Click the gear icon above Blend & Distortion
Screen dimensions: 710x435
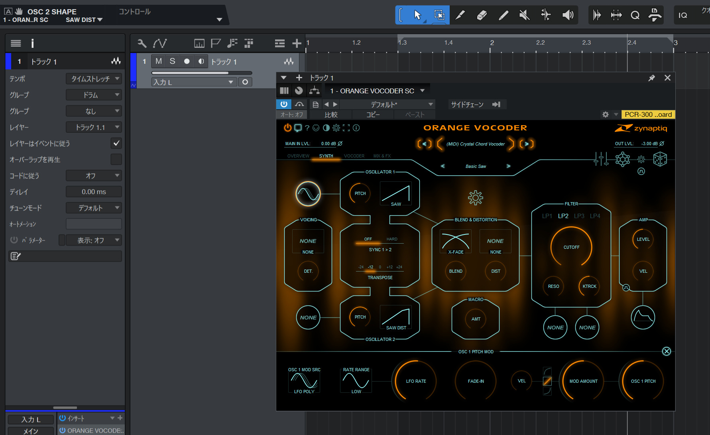click(475, 198)
